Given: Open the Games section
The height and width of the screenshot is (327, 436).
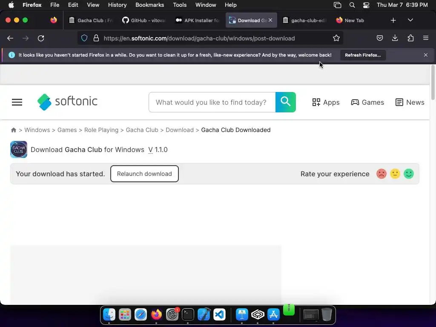Looking at the screenshot, I should point(367,102).
